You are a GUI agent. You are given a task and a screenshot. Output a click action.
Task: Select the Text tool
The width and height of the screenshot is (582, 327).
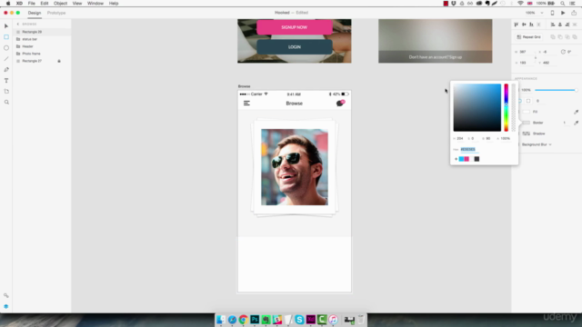tap(6, 81)
